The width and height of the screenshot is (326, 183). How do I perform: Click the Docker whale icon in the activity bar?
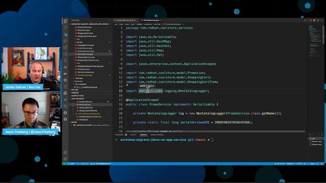click(65, 74)
